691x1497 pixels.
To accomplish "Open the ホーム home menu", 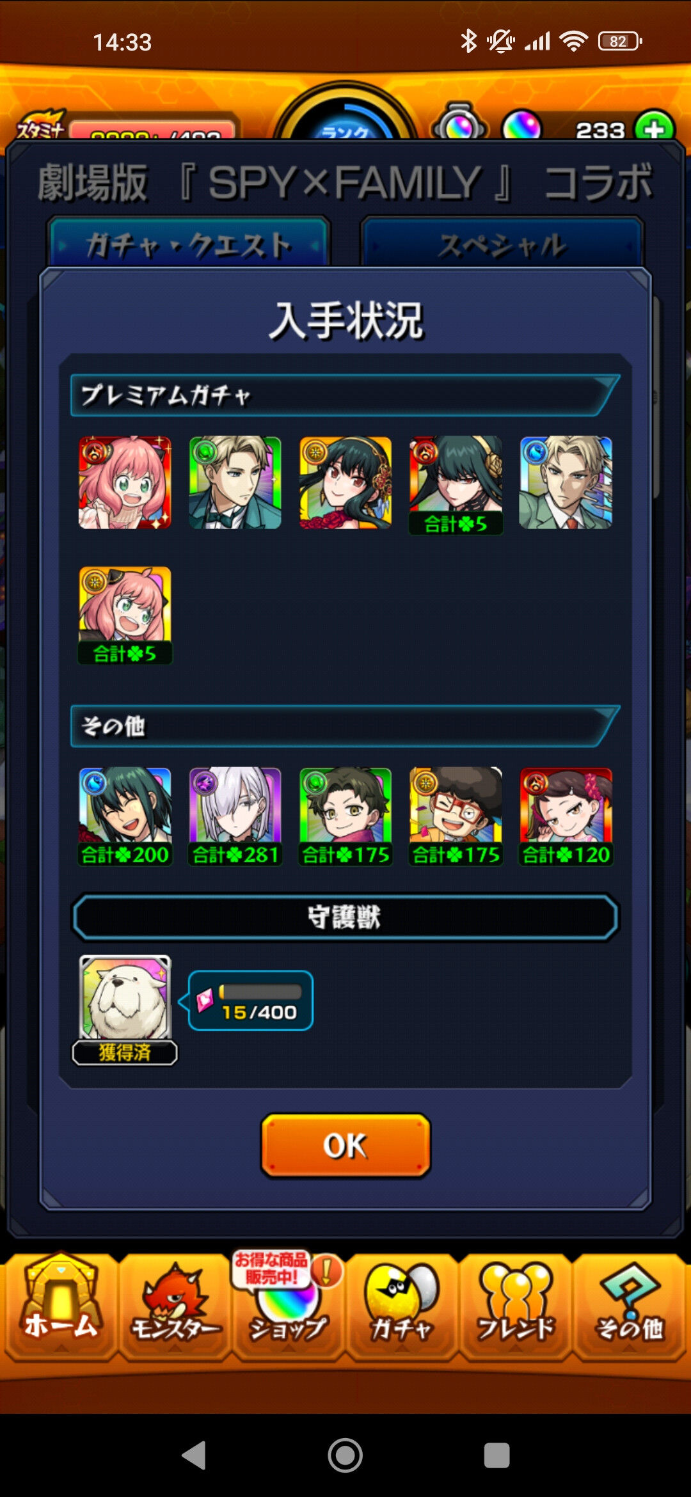I will pos(60,1306).
